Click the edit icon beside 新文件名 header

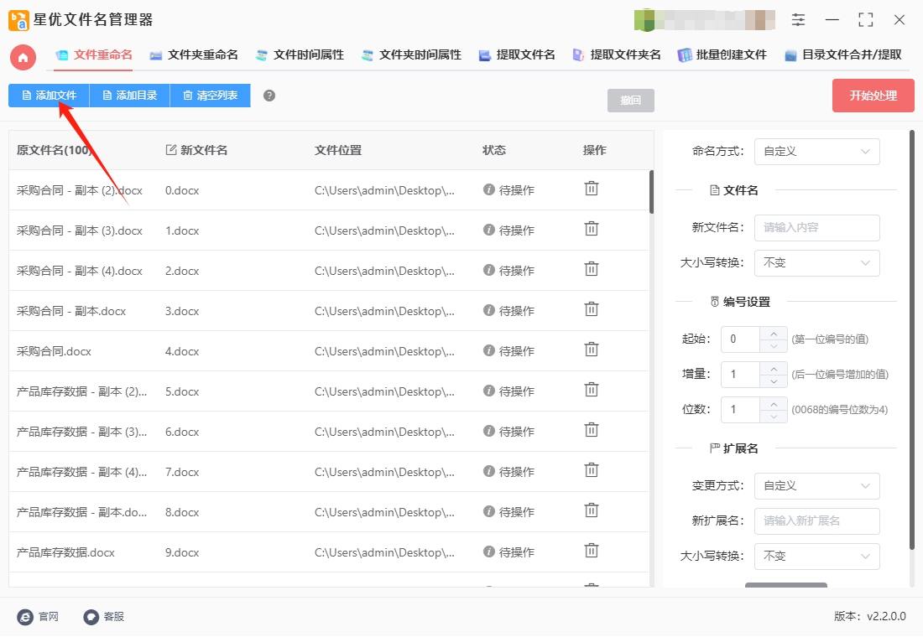coord(170,150)
